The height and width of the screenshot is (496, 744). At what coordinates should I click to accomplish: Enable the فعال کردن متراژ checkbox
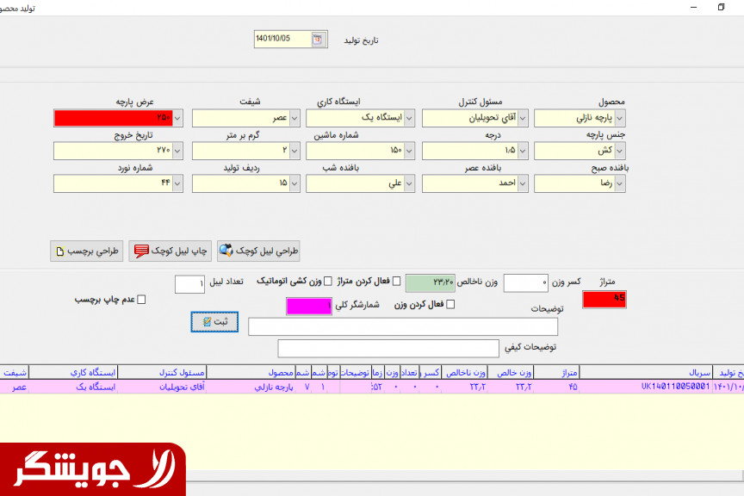click(396, 282)
